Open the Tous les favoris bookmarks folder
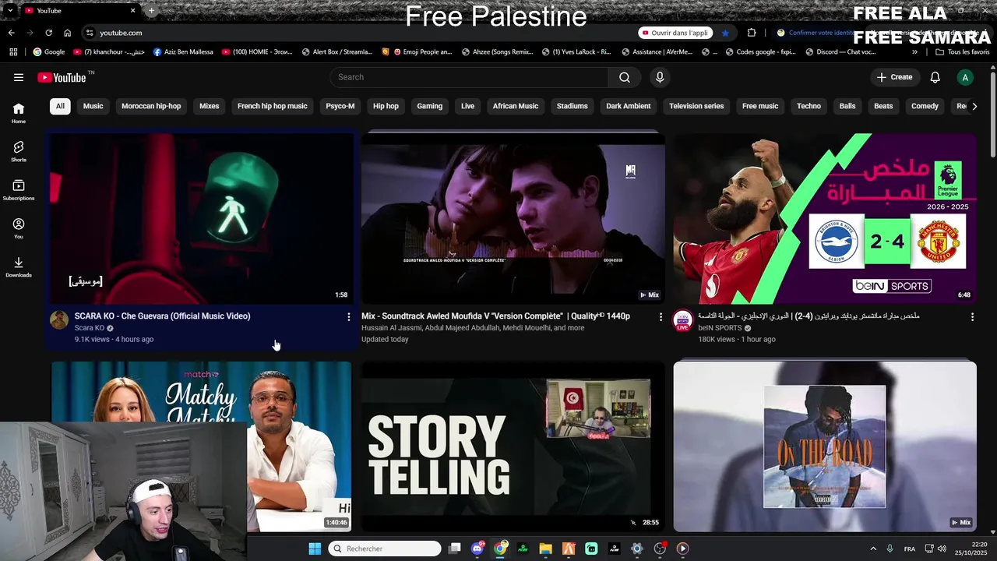The image size is (997, 561). click(x=962, y=51)
